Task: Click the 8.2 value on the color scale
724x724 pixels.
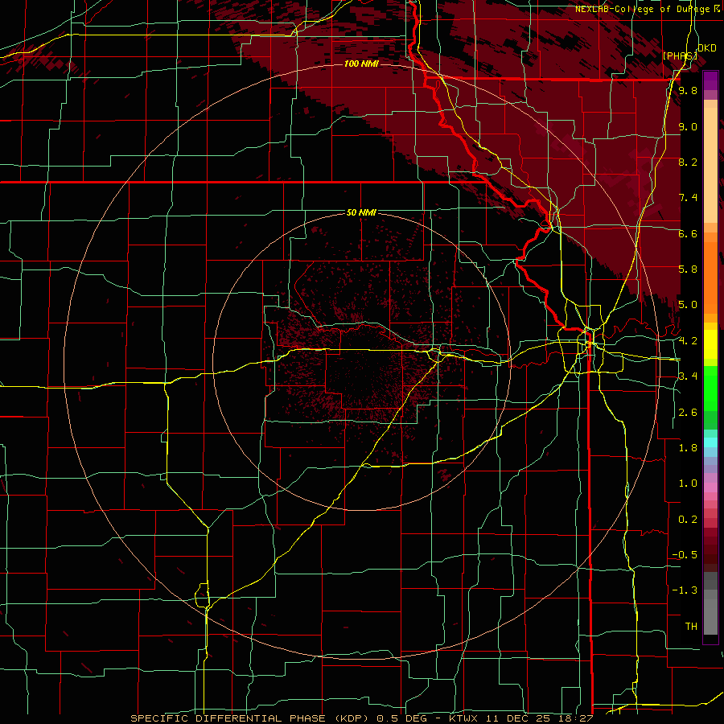Action: (688, 162)
